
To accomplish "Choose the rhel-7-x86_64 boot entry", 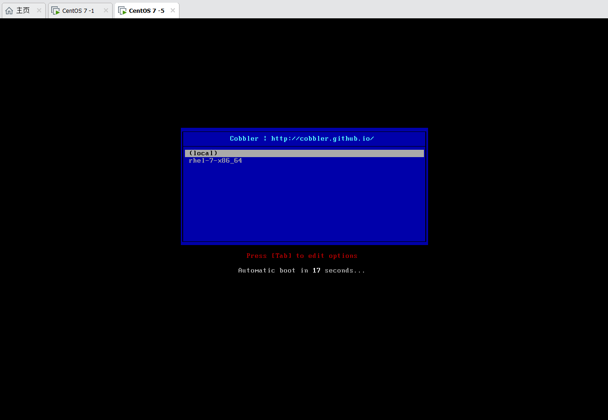I will [304, 161].
